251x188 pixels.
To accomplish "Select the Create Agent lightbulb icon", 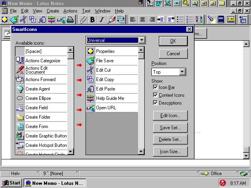I will click(20, 89).
